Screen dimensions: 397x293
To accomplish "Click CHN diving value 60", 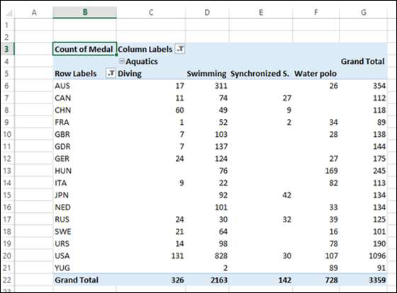I will coord(179,110).
